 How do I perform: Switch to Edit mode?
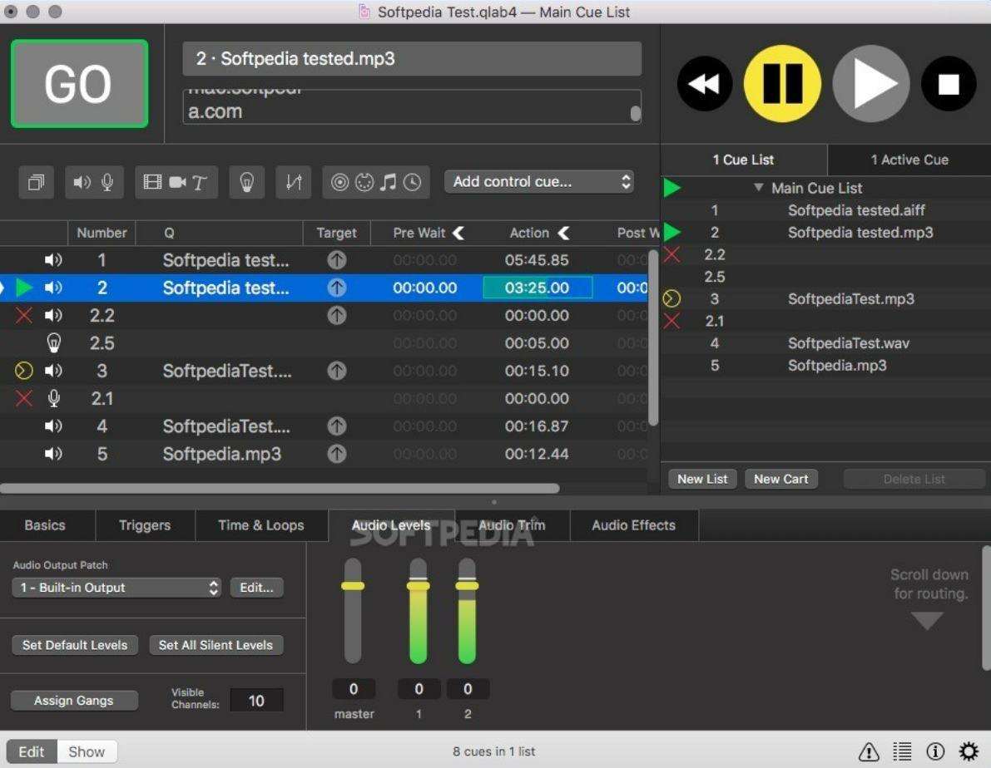click(31, 751)
